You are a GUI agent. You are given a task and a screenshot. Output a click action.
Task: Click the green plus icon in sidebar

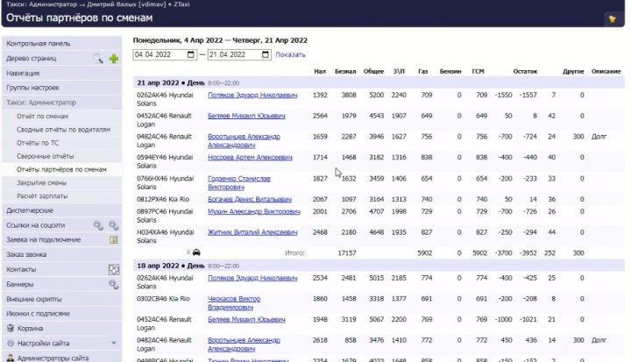(x=114, y=59)
